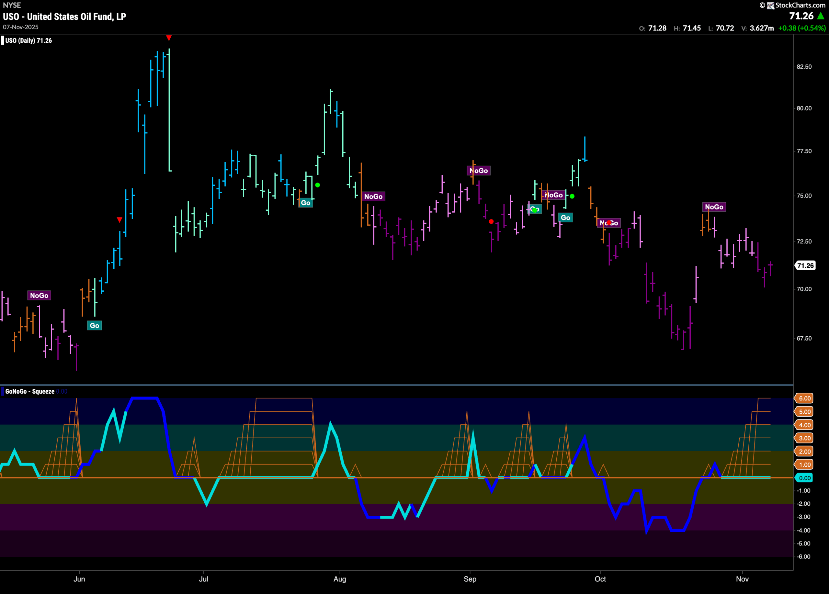This screenshot has height=594, width=829.
Task: Select the NoGo label in early August
Action: tap(373, 196)
